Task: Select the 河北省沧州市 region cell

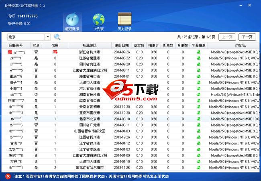Action: click(90, 89)
